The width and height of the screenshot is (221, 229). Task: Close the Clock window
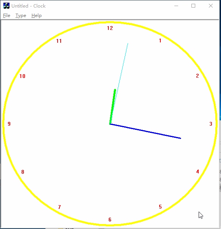click(211, 6)
